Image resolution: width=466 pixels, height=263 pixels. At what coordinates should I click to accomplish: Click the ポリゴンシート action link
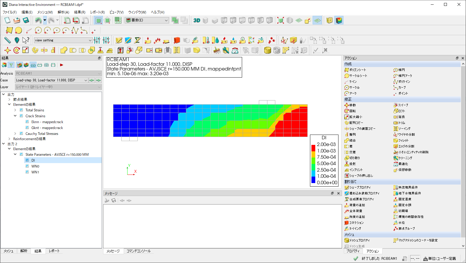click(357, 70)
